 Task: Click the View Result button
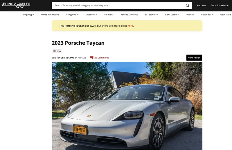point(194,58)
